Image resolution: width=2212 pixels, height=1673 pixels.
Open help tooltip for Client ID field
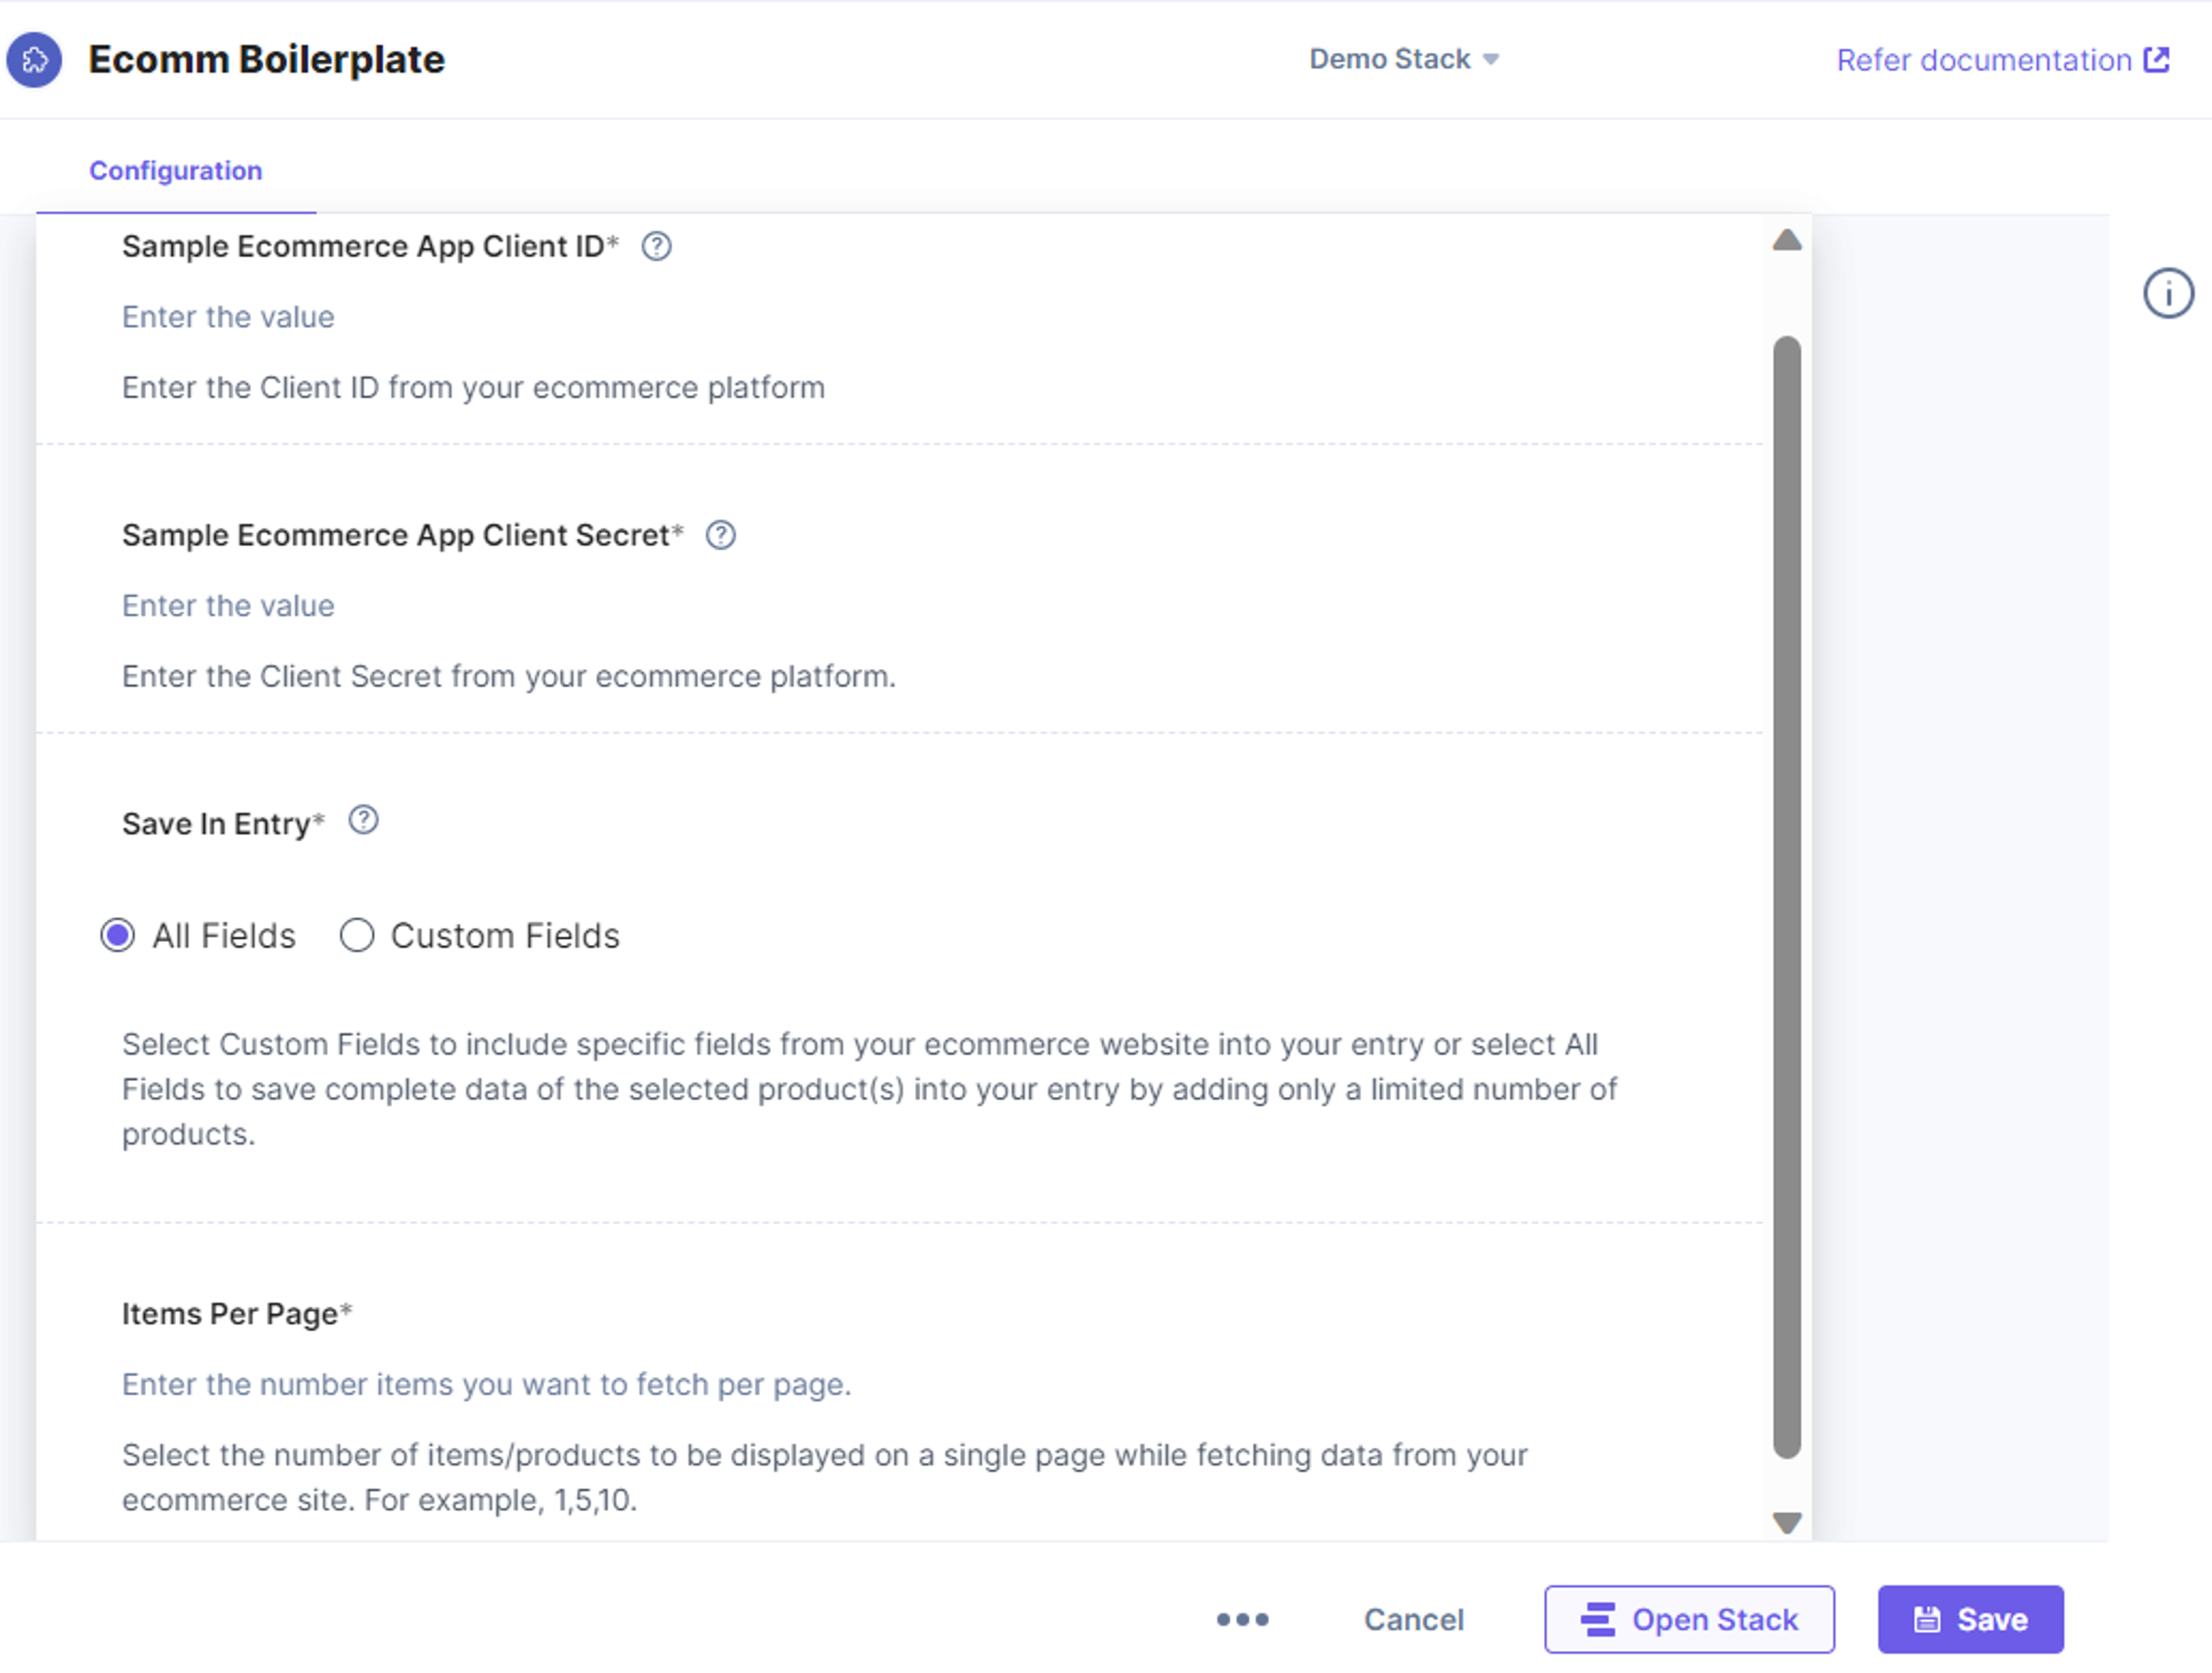[x=656, y=246]
